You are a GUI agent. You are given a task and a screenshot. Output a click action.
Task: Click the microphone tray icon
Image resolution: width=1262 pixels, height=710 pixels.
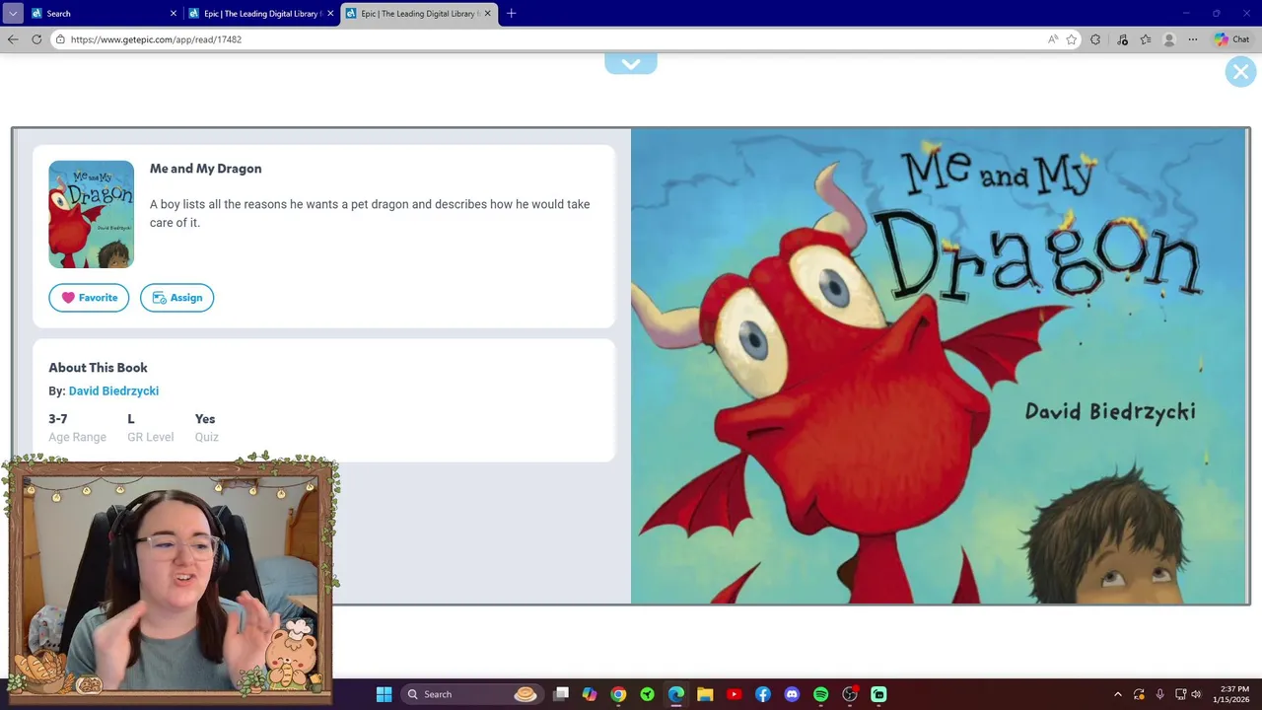coord(1159,694)
